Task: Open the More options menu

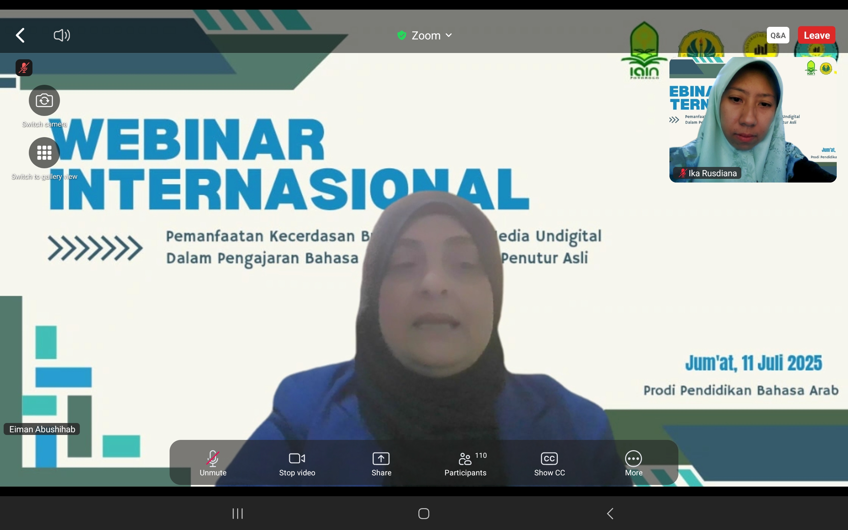Action: 634,463
